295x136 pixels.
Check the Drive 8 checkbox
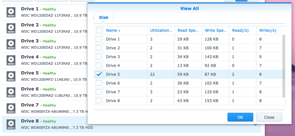98,101
